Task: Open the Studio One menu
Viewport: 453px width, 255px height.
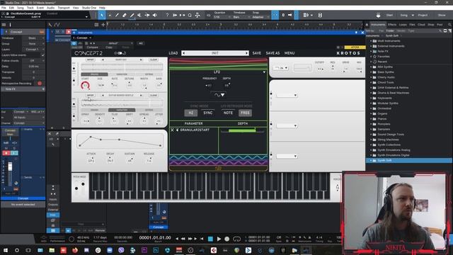Action: (89, 8)
